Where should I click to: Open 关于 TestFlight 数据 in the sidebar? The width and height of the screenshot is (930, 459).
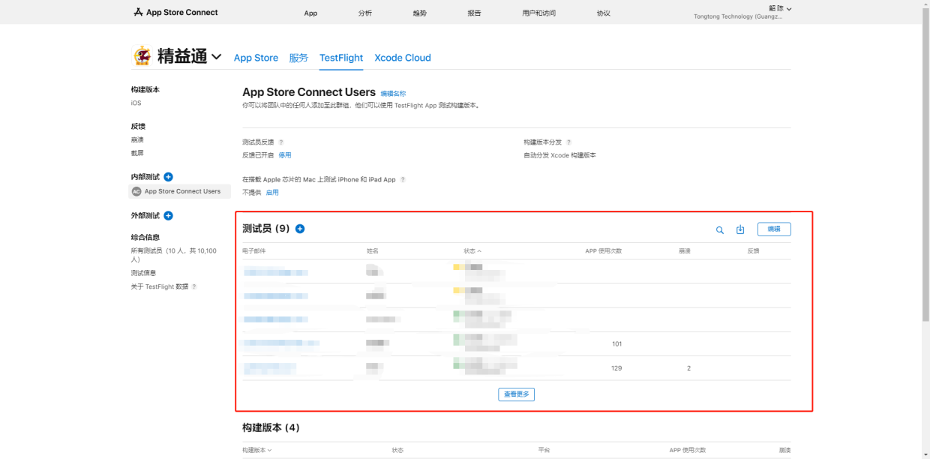[x=160, y=286]
